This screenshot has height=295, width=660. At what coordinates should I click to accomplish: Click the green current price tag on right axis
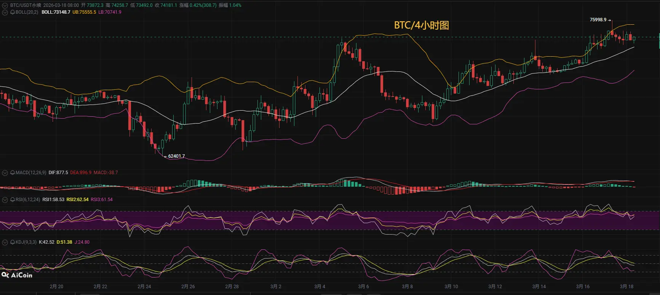[659, 40]
